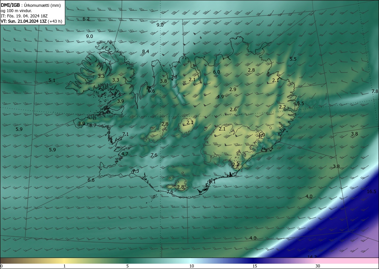
Task: Click the 8.4 value label on the map
Action: pyautogui.click(x=146, y=51)
